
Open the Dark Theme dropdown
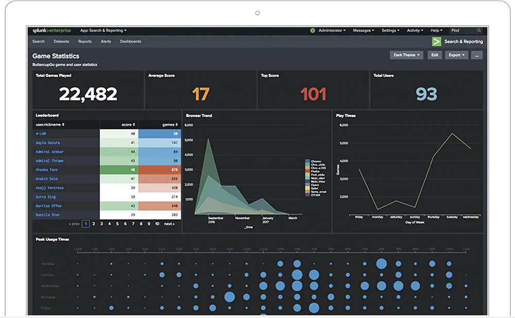pyautogui.click(x=406, y=55)
